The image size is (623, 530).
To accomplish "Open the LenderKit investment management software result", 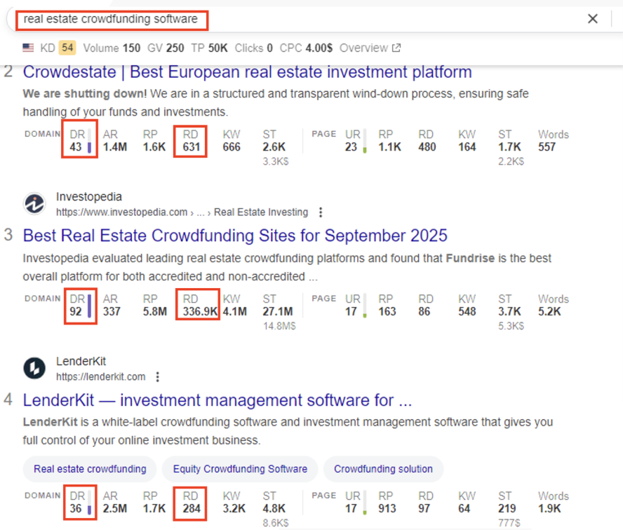I will pos(217,400).
